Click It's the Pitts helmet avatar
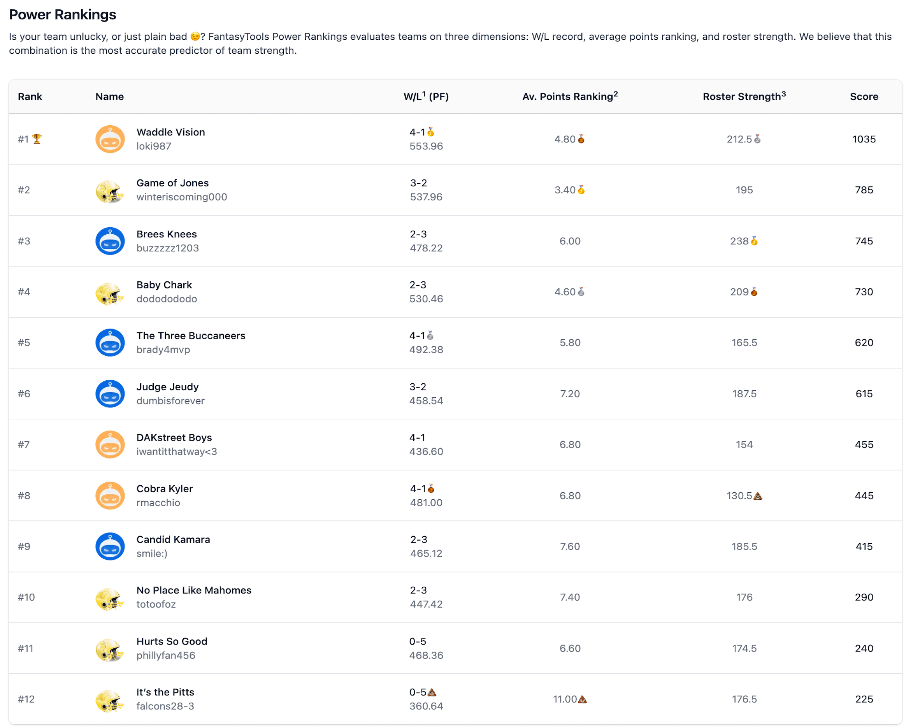913x727 pixels. (110, 699)
